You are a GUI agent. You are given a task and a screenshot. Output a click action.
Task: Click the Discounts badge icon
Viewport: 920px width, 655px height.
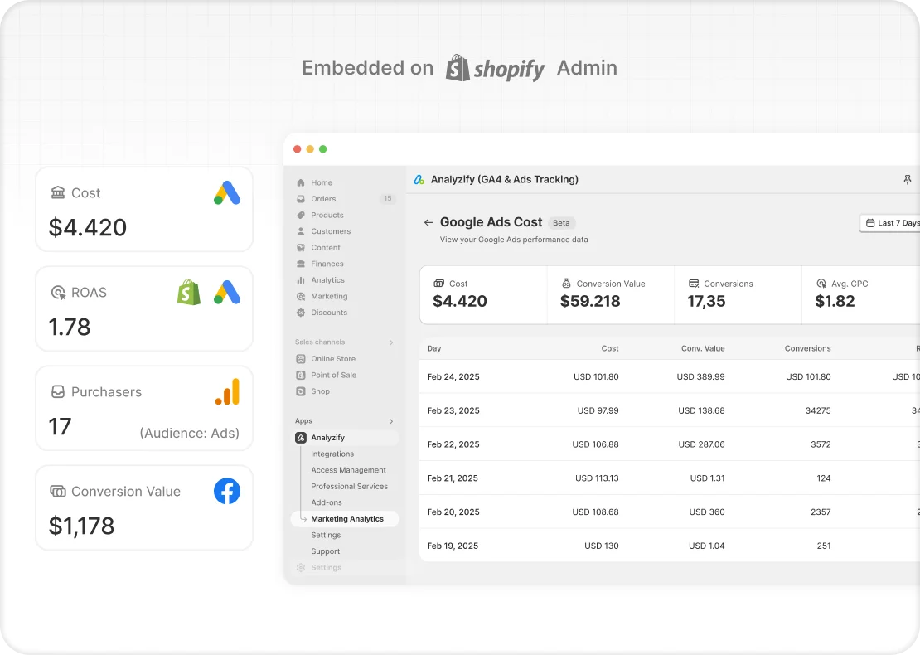pyautogui.click(x=300, y=313)
